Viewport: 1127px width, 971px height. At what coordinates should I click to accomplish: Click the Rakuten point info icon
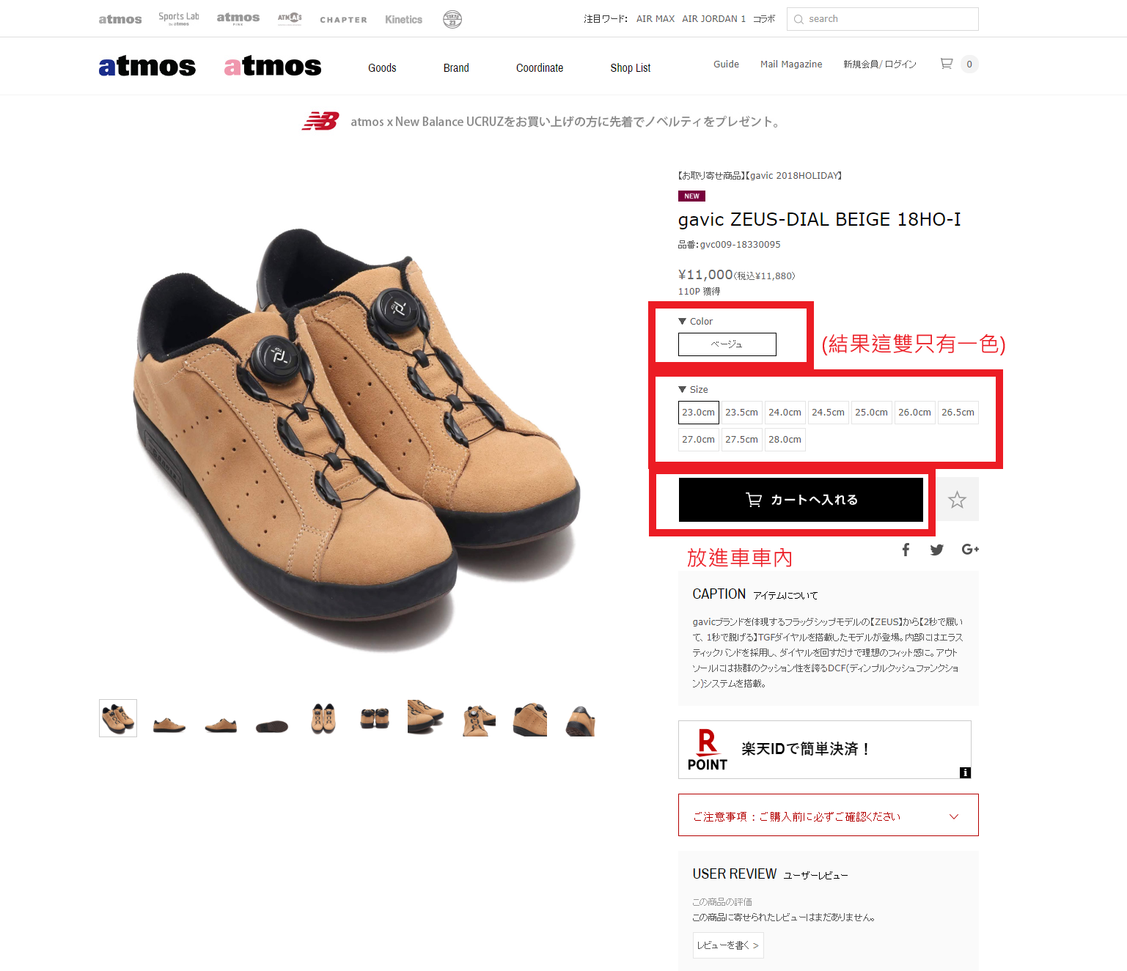tap(965, 772)
